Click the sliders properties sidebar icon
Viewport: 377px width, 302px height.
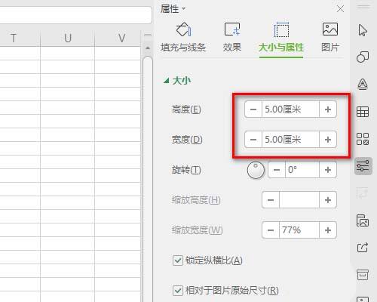point(363,166)
